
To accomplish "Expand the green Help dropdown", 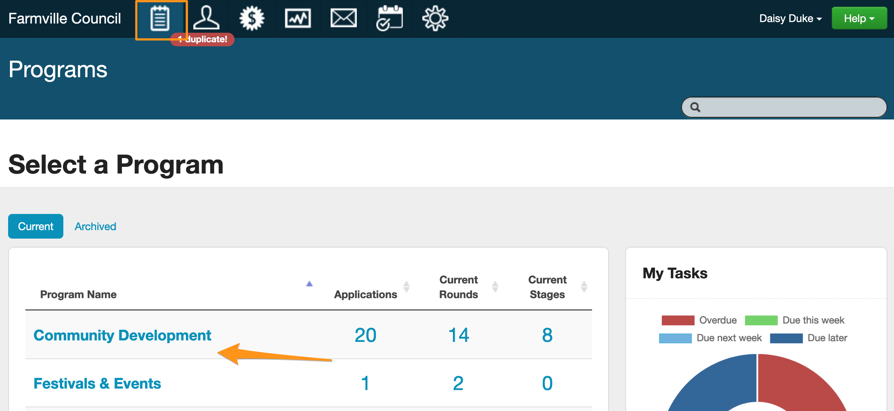I will (859, 18).
